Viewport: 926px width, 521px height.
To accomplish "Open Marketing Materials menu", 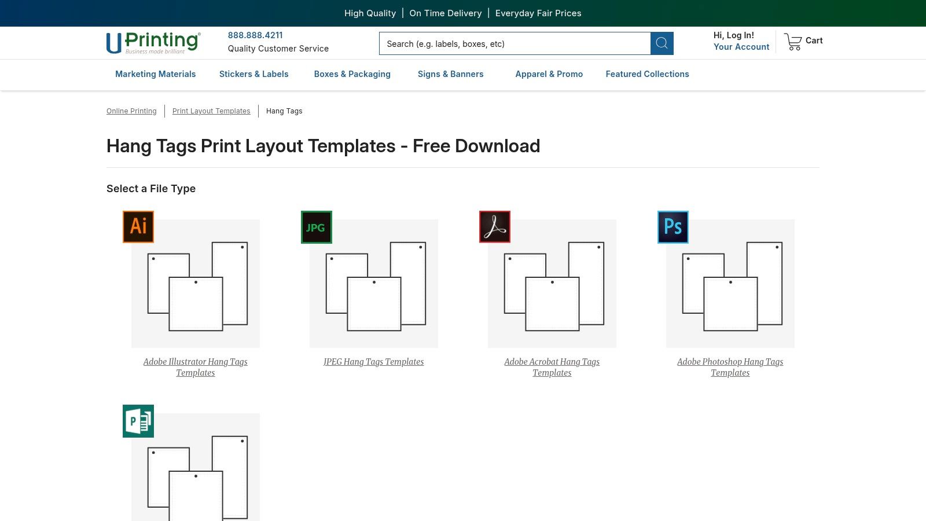I will pos(155,74).
